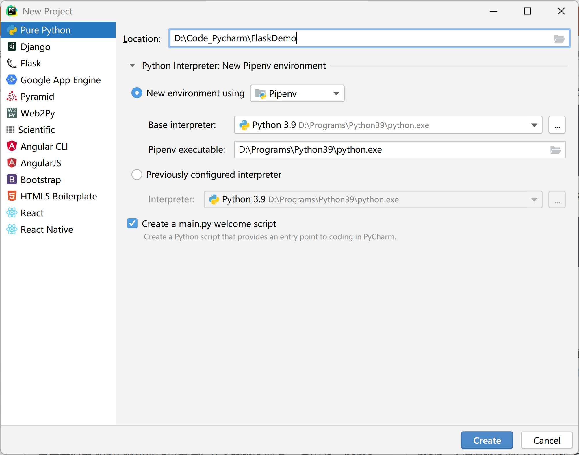Select React Native project type
579x455 pixels.
(47, 230)
